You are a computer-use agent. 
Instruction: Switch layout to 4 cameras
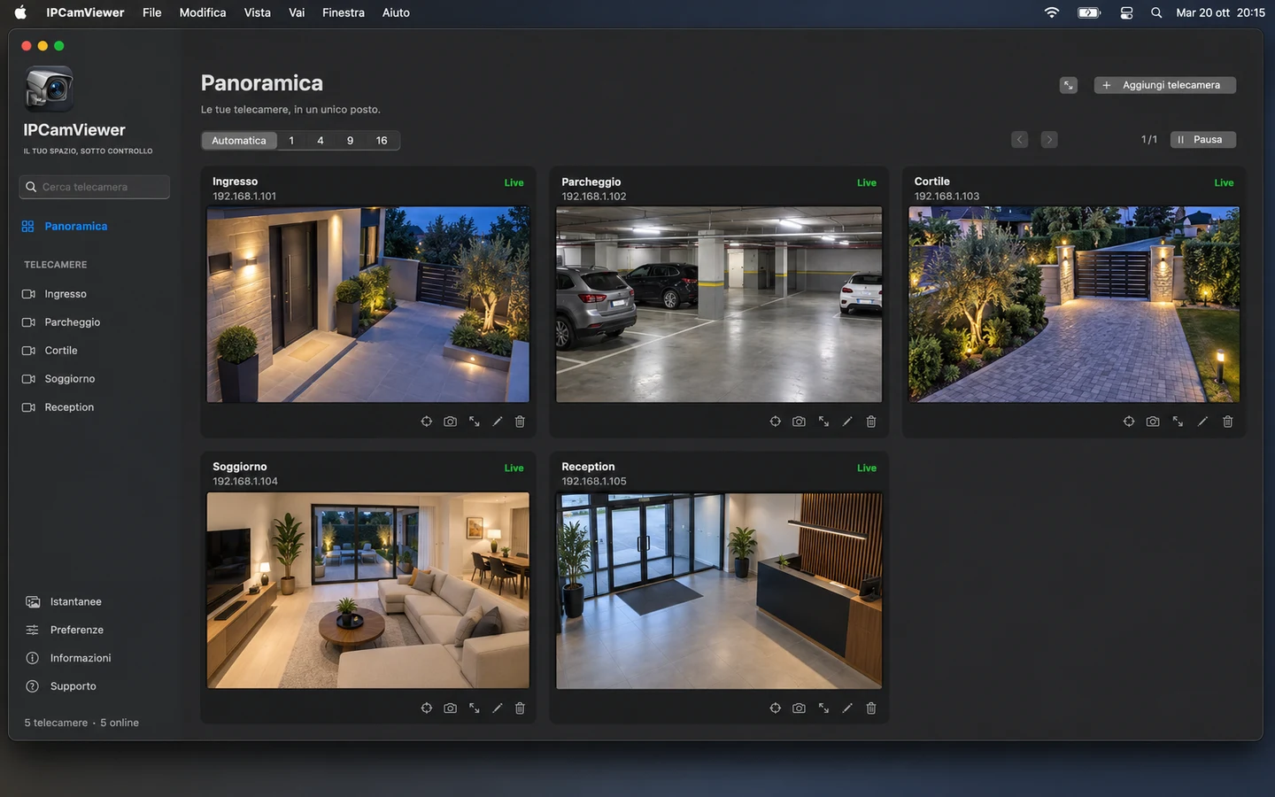[x=321, y=140]
